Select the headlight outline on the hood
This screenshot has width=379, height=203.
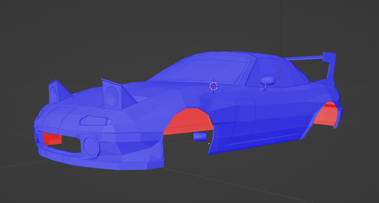[x=94, y=120]
